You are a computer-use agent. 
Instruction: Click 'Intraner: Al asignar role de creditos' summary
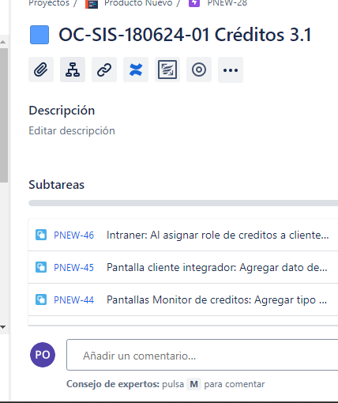217,235
